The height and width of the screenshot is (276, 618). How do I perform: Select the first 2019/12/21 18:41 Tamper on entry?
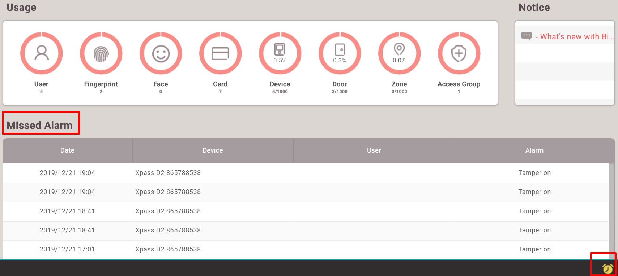pyautogui.click(x=534, y=211)
